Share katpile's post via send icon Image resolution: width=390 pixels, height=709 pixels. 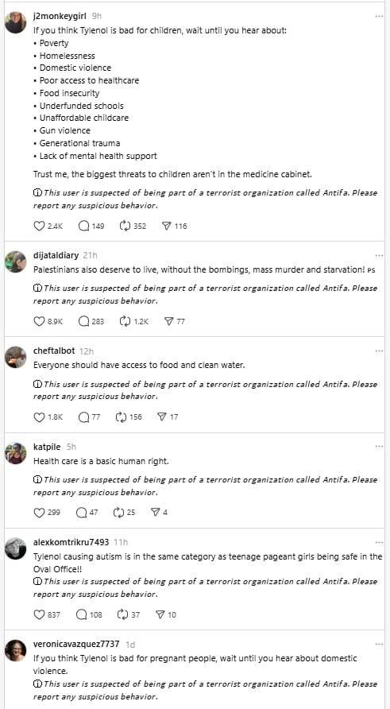pos(156,513)
